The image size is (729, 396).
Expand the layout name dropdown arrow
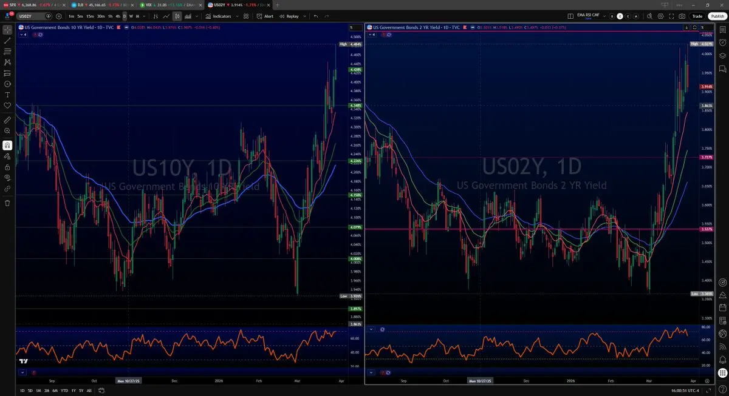[604, 16]
